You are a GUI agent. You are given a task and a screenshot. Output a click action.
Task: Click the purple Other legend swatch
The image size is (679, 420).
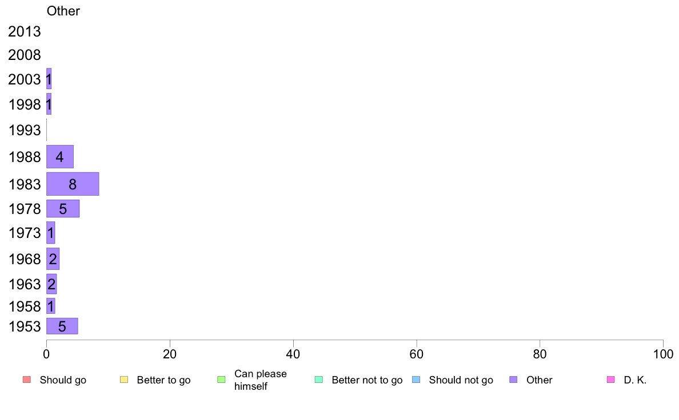click(514, 380)
